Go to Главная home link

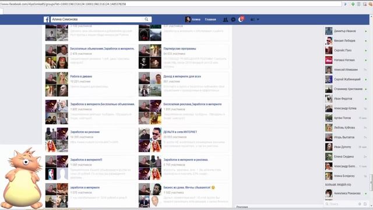pos(210,19)
